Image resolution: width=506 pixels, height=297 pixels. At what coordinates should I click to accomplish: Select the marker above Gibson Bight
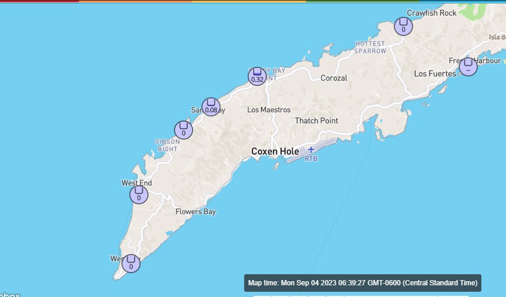pos(183,130)
